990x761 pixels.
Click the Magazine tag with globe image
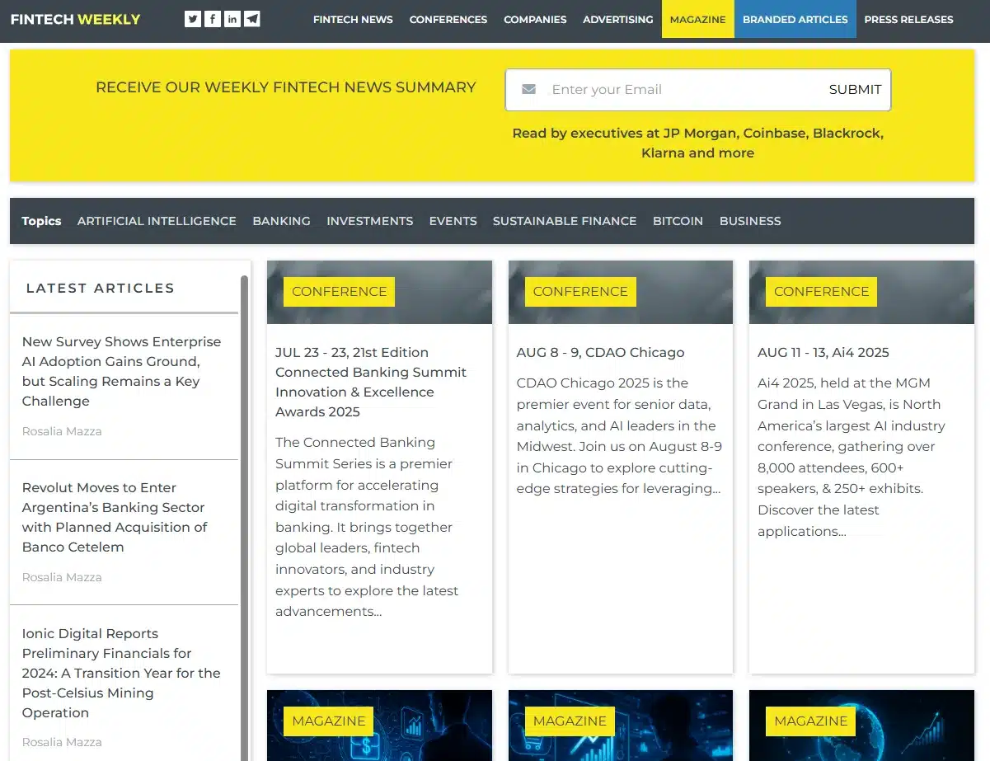pyautogui.click(x=810, y=721)
